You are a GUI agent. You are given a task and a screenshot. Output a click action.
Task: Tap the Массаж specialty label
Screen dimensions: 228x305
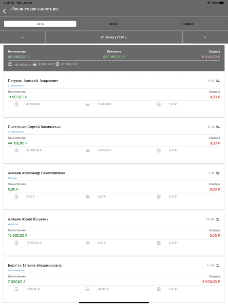(x=12, y=178)
